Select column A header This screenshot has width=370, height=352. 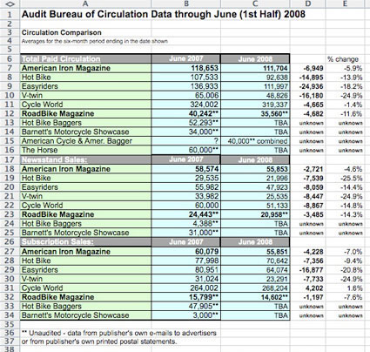tap(85, 3)
